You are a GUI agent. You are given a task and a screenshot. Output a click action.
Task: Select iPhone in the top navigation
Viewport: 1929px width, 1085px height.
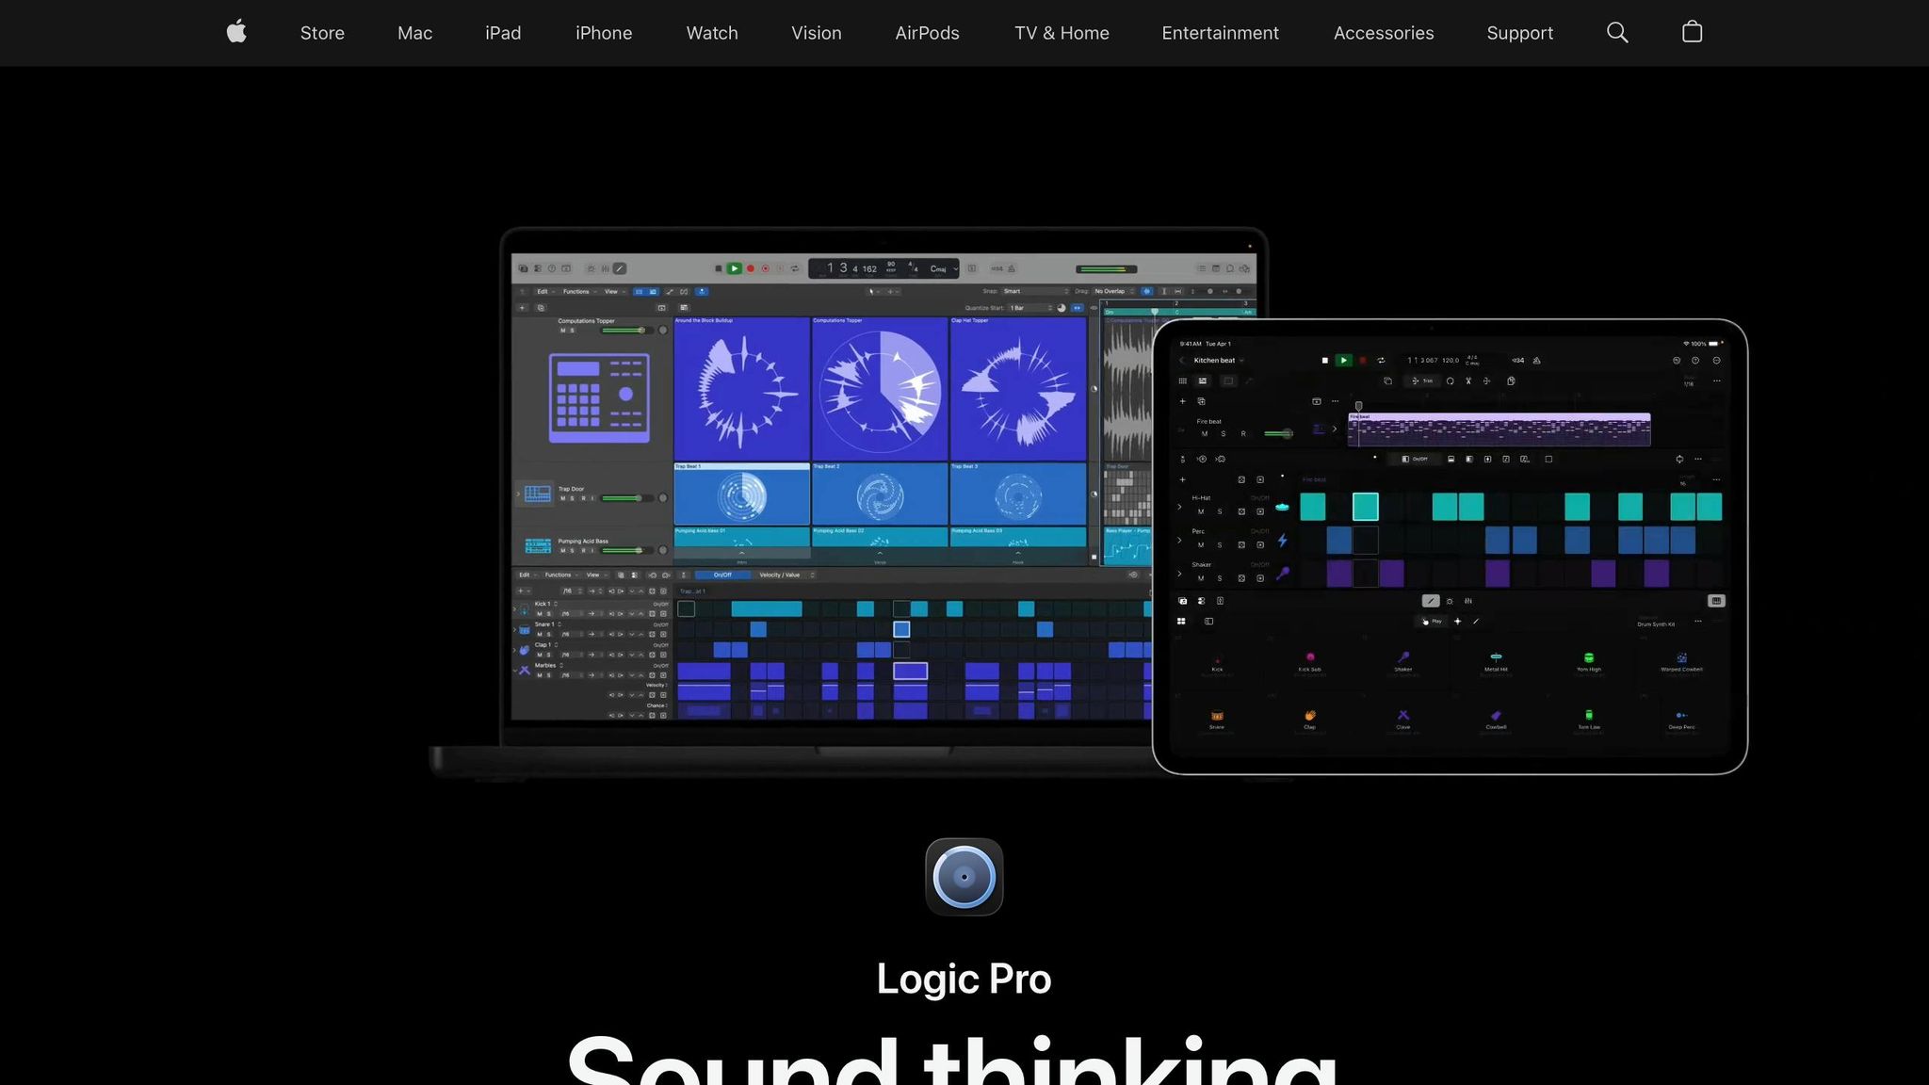pos(604,33)
